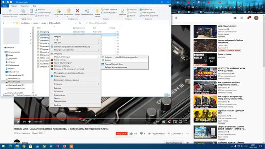Choose Открыть in the context menu

point(75,37)
